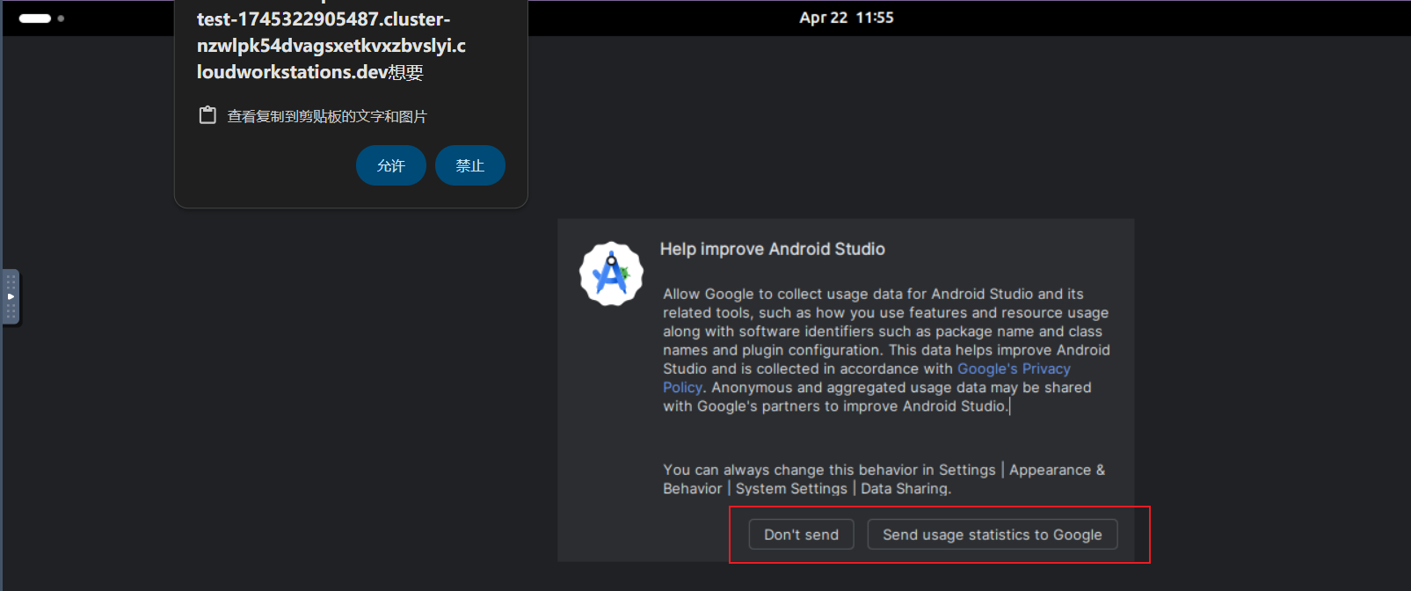Click the 'System Settings' text in dialog

tap(791, 489)
